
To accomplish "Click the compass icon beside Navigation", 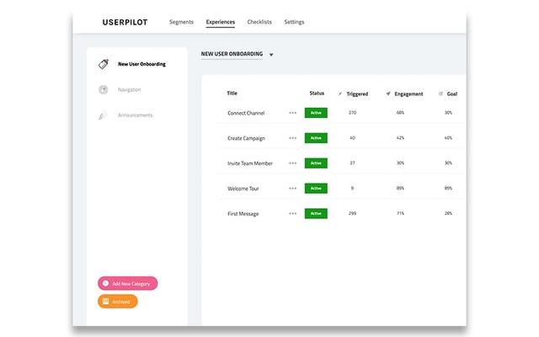I will [104, 90].
